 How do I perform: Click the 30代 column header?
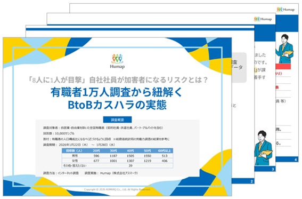[x=113, y=150]
